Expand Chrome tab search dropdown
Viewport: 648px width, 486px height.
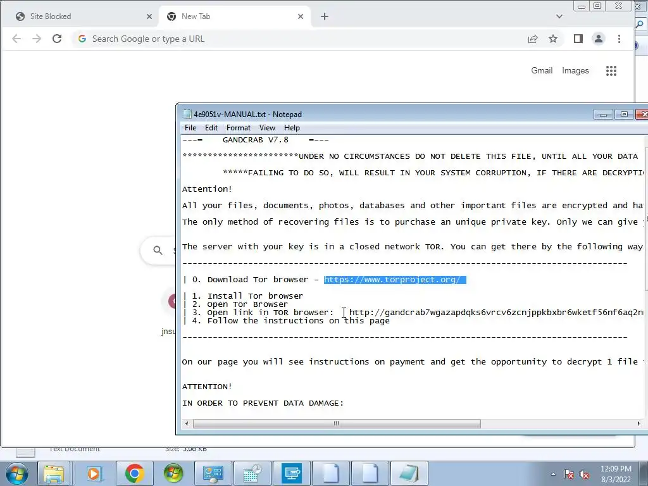click(559, 16)
